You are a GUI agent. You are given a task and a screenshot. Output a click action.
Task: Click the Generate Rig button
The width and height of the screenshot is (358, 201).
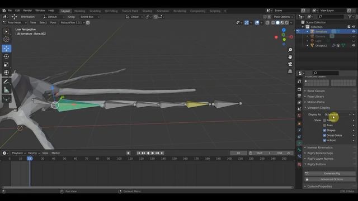pos(330,174)
